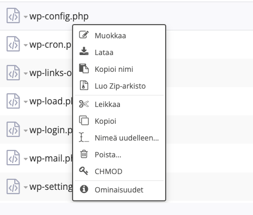Expand the dropdown arrow next to wp-cron
253x215 pixels.
pos(26,45)
